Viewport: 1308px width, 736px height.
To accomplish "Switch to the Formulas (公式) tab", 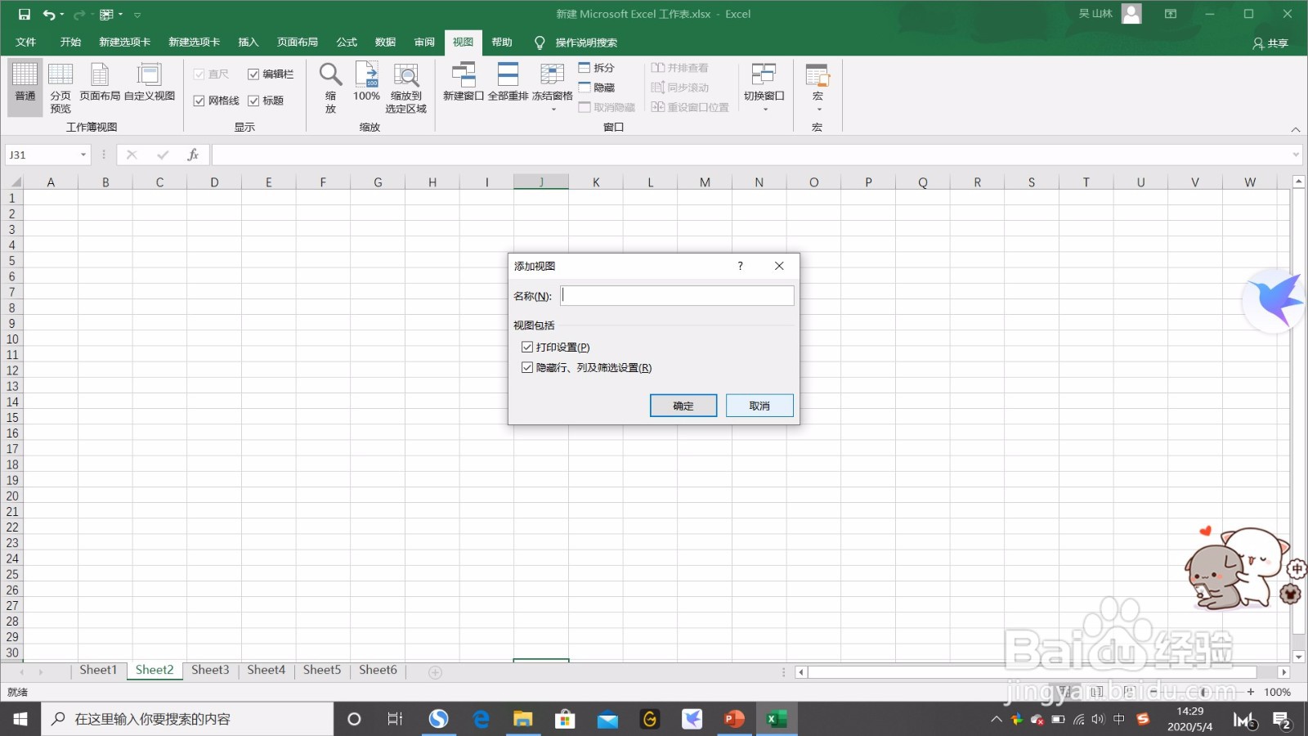I will click(347, 43).
